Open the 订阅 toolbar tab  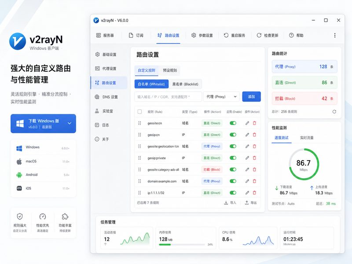pos(136,35)
